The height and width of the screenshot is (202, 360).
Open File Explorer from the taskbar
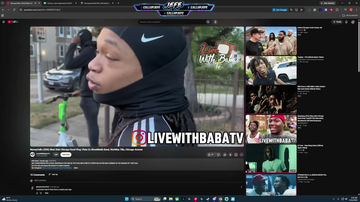(x=171, y=199)
